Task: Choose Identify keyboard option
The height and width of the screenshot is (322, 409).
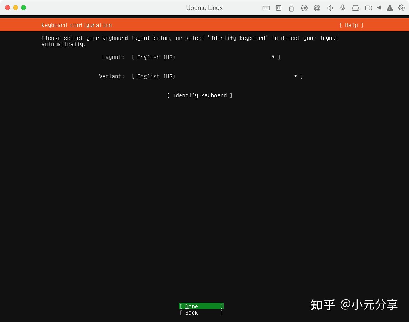Action: click(200, 95)
